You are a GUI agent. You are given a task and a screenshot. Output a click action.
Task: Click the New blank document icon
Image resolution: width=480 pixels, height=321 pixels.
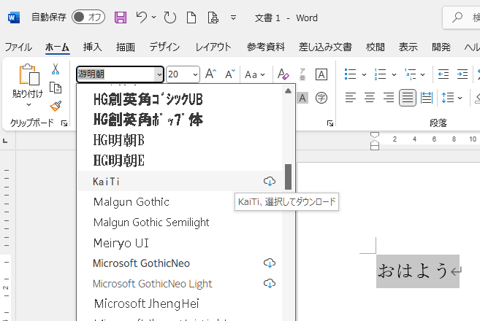pos(191,18)
